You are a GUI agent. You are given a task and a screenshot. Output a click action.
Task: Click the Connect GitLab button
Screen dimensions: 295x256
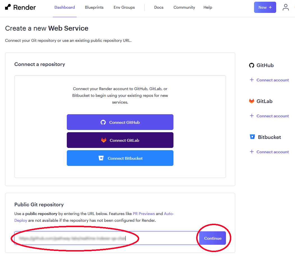pos(120,140)
